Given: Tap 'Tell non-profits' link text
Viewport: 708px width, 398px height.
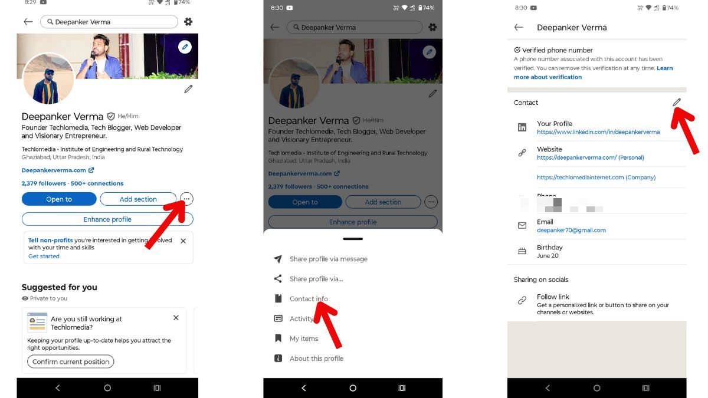Looking at the screenshot, I should click(51, 241).
